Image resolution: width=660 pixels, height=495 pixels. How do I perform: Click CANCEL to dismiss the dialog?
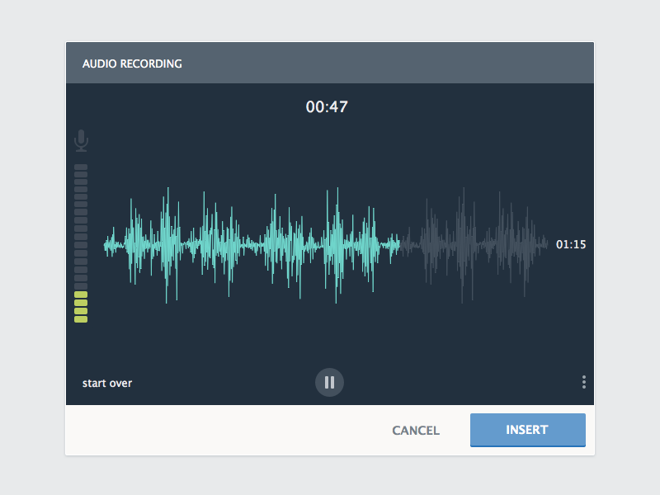[415, 430]
